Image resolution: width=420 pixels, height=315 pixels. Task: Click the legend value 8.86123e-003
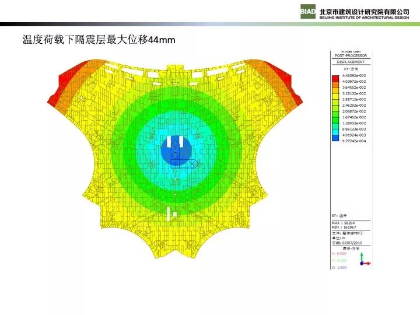[x=354, y=129]
